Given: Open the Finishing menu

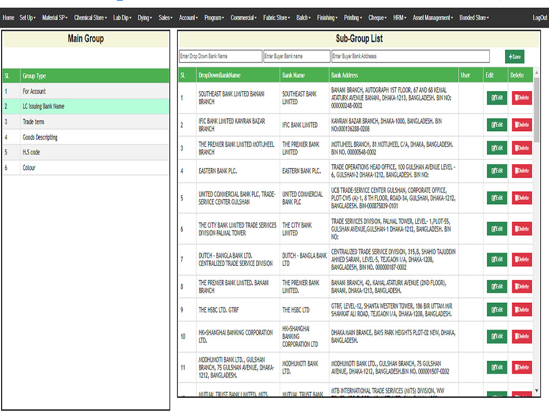Looking at the screenshot, I should 327,18.
